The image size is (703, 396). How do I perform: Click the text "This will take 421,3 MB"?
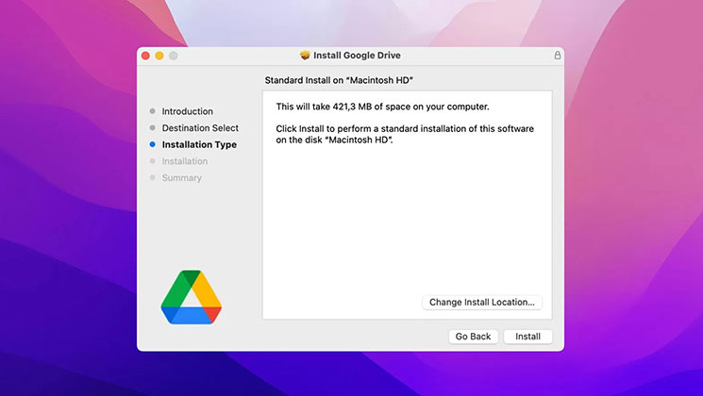(325, 107)
